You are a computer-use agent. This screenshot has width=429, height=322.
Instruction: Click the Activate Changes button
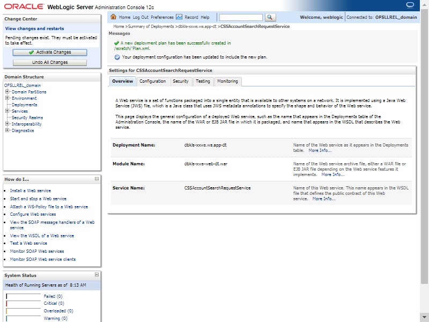pos(50,52)
